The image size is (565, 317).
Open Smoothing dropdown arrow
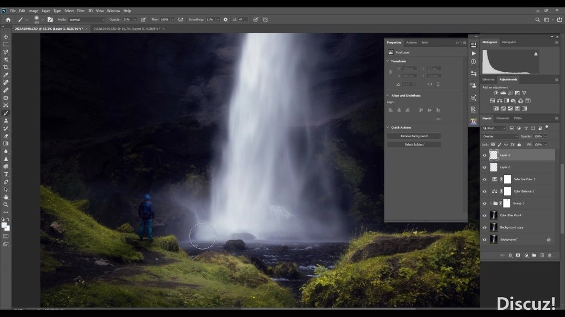tap(218, 20)
